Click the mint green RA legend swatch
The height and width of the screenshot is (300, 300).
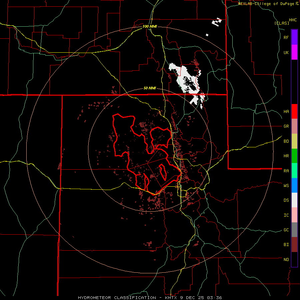tap(294, 171)
